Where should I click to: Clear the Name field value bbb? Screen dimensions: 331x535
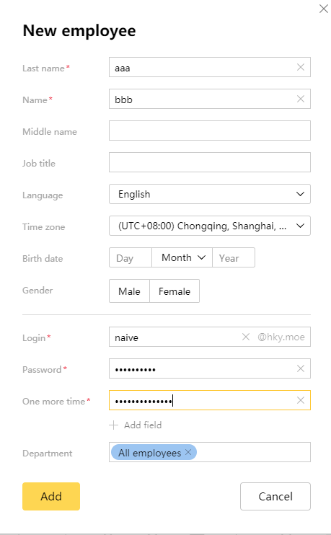coord(301,99)
